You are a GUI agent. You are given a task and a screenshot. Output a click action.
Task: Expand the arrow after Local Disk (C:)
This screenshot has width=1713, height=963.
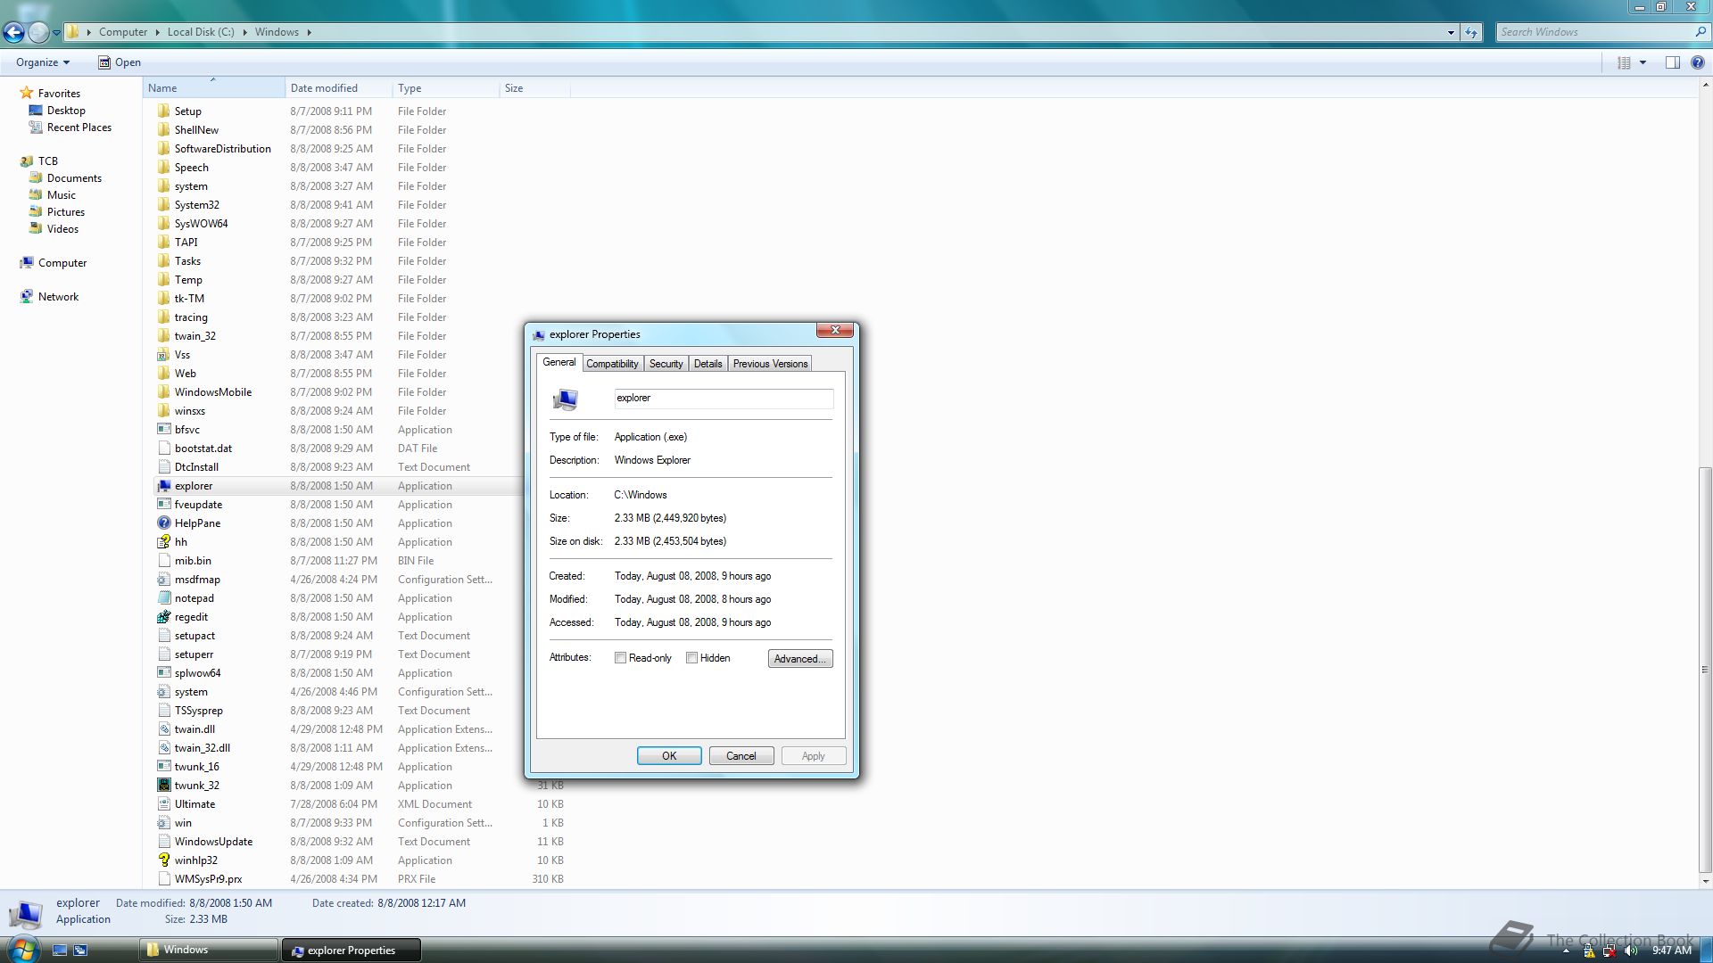pyautogui.click(x=244, y=32)
